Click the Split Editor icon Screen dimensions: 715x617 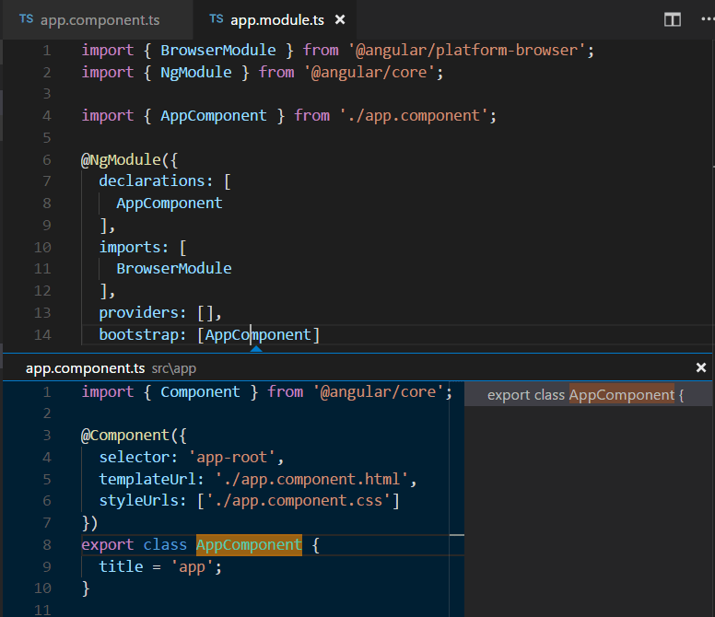coord(673,19)
